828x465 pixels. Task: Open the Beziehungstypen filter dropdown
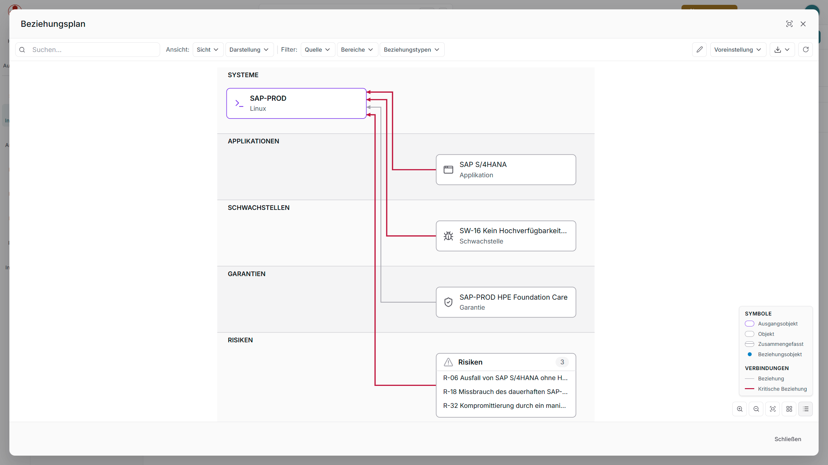[x=412, y=49]
